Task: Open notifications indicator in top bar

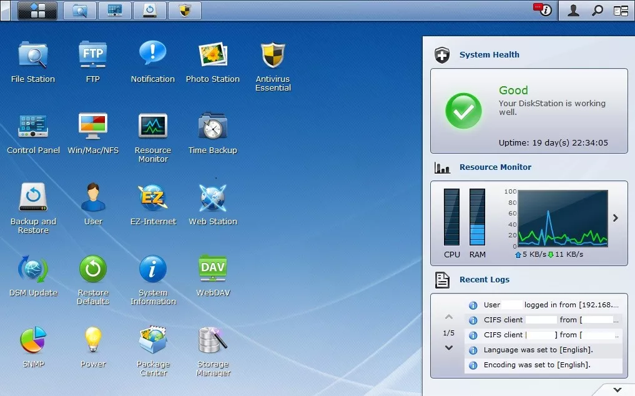Action: coord(542,10)
